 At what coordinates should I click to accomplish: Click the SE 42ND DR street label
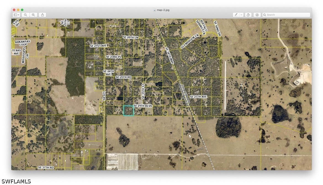pos(217,29)
